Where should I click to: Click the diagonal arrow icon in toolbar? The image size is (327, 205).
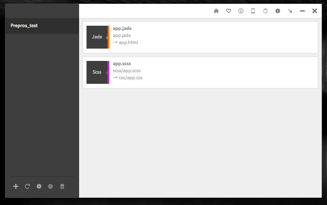pyautogui.click(x=290, y=11)
